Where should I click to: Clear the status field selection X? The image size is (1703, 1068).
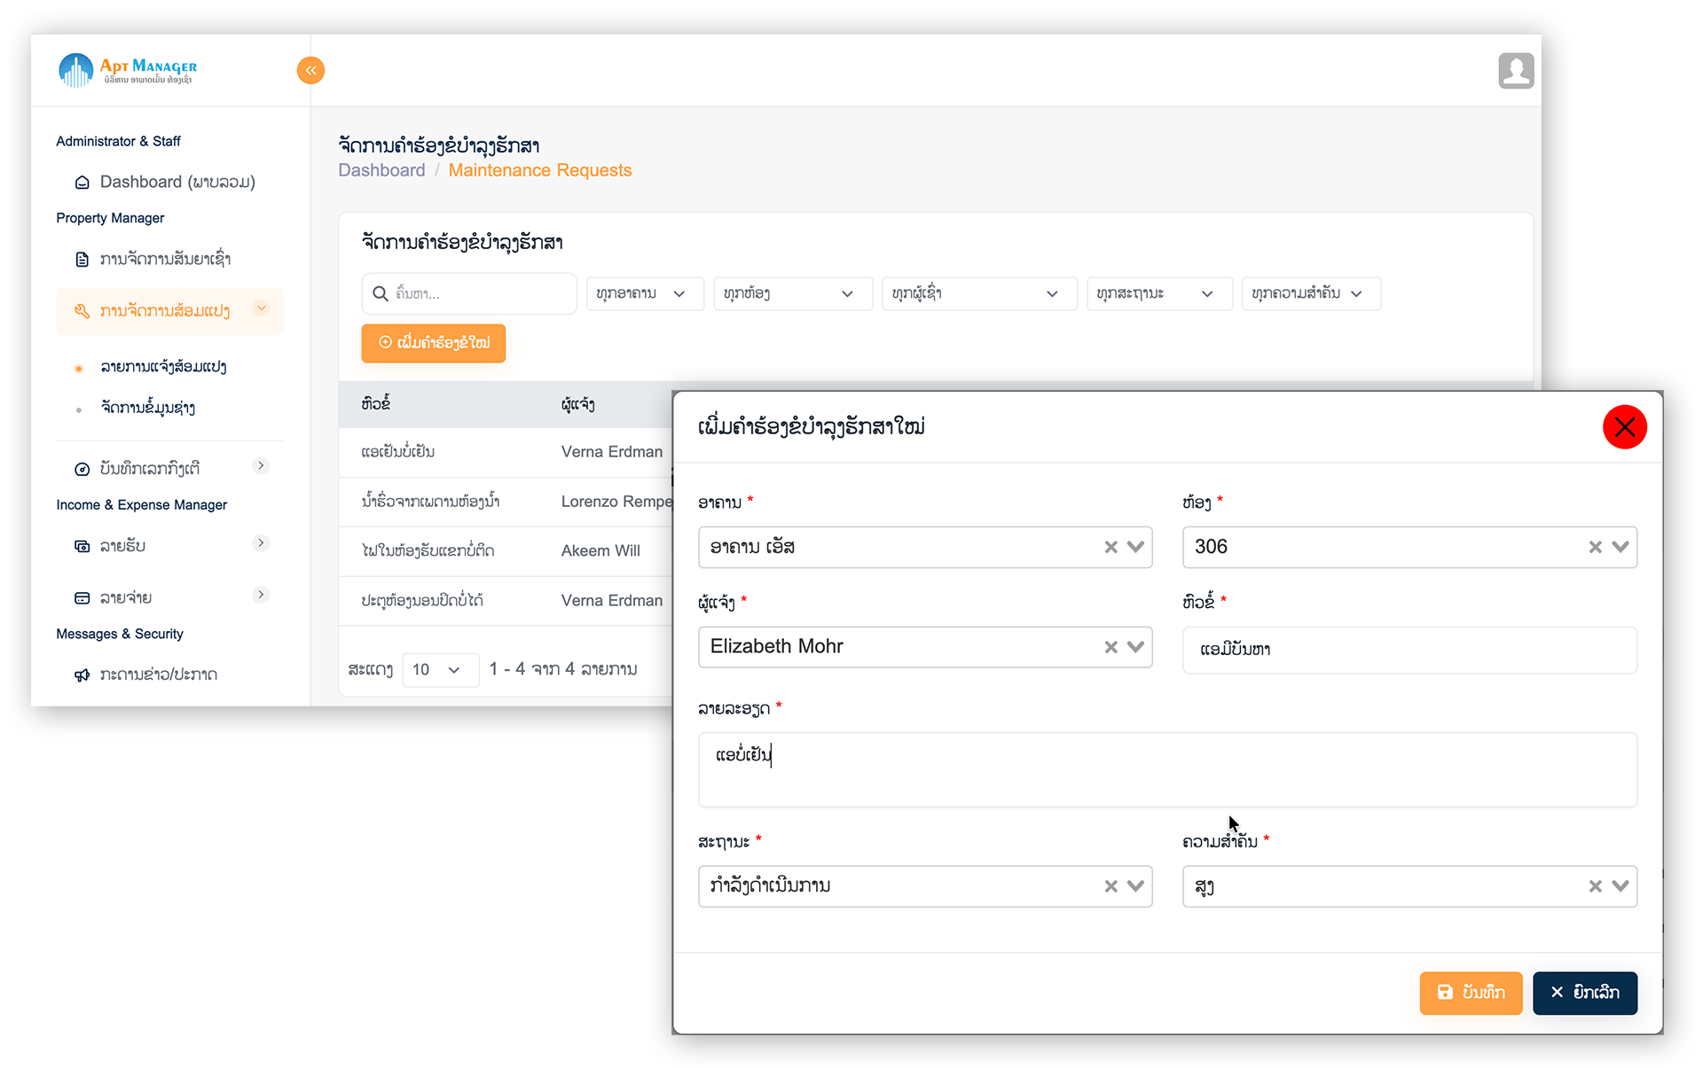[x=1110, y=886]
